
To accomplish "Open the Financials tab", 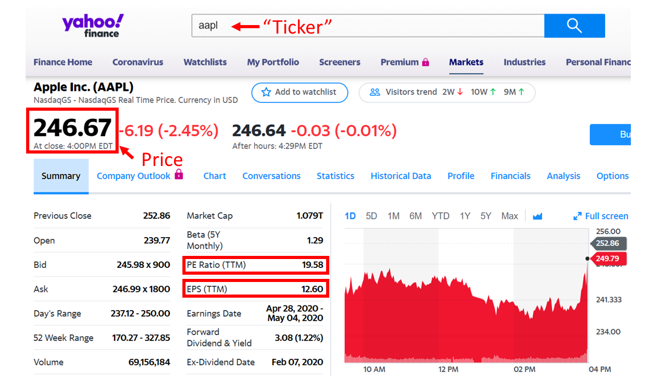I will point(511,176).
